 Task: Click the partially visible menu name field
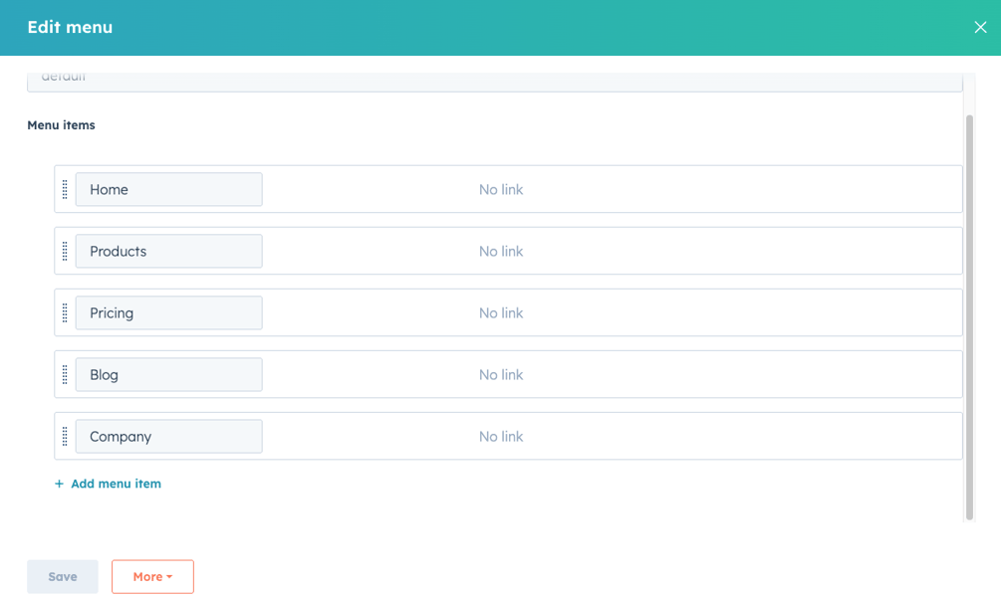coord(495,82)
